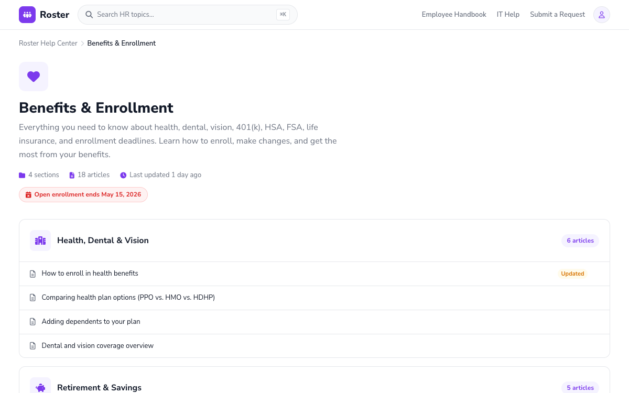Click the piggy bank Retirement & Savings icon
This screenshot has width=629, height=393.
(40, 388)
